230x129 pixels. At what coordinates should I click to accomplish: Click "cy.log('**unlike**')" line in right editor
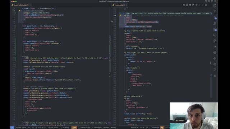[133, 96]
